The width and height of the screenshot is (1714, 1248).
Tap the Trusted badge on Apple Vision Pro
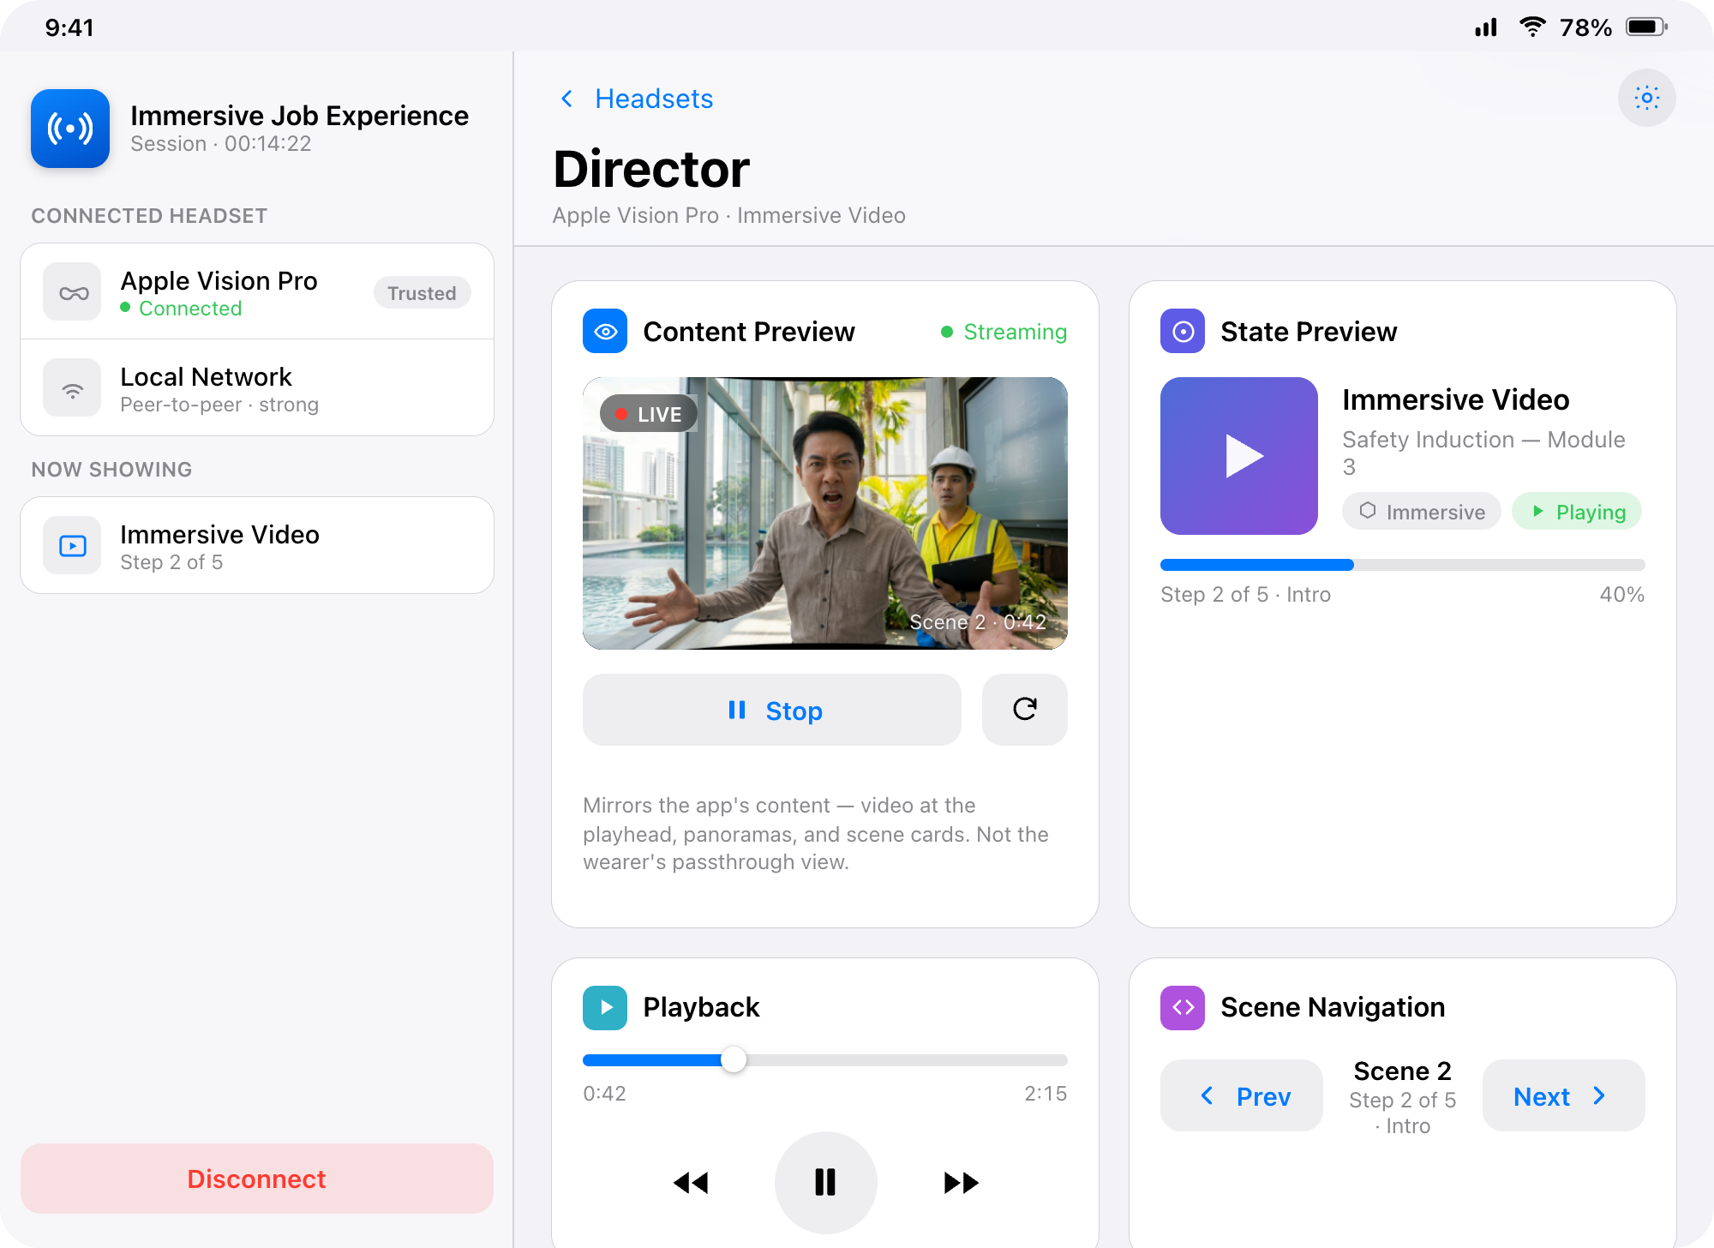click(x=422, y=293)
